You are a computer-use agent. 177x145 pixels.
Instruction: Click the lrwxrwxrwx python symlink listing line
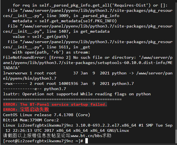point(88,76)
